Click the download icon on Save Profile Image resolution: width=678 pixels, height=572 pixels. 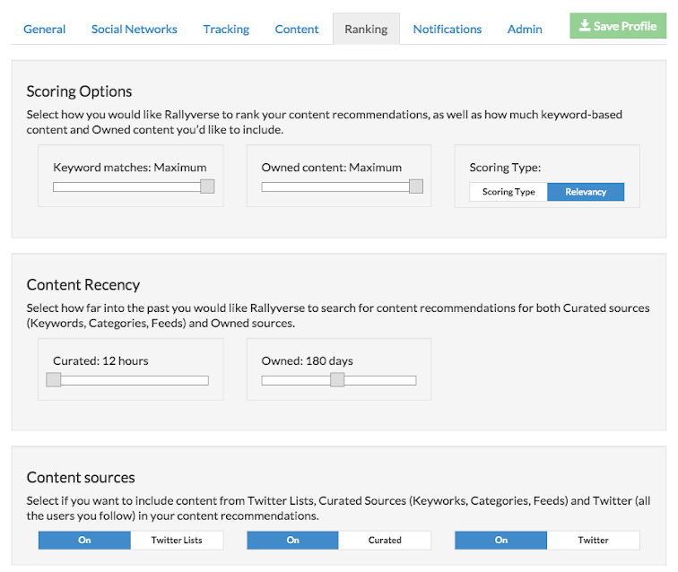coord(585,25)
